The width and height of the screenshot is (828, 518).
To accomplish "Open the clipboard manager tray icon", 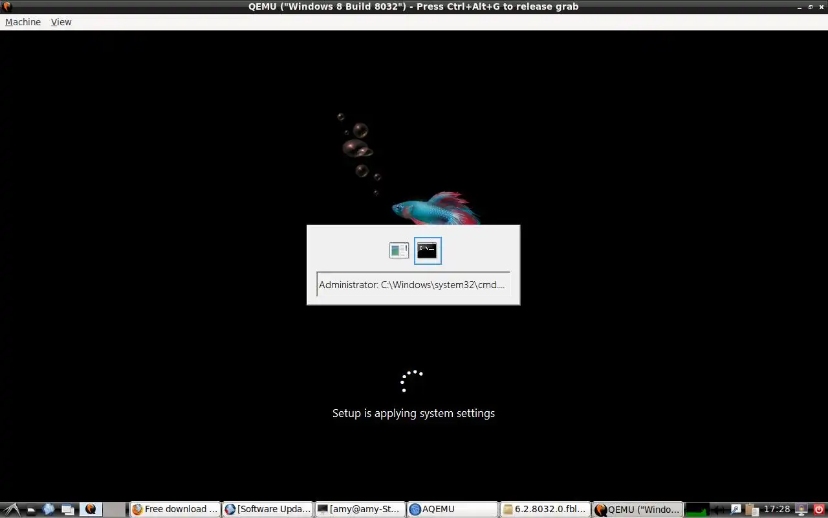I will click(752, 510).
